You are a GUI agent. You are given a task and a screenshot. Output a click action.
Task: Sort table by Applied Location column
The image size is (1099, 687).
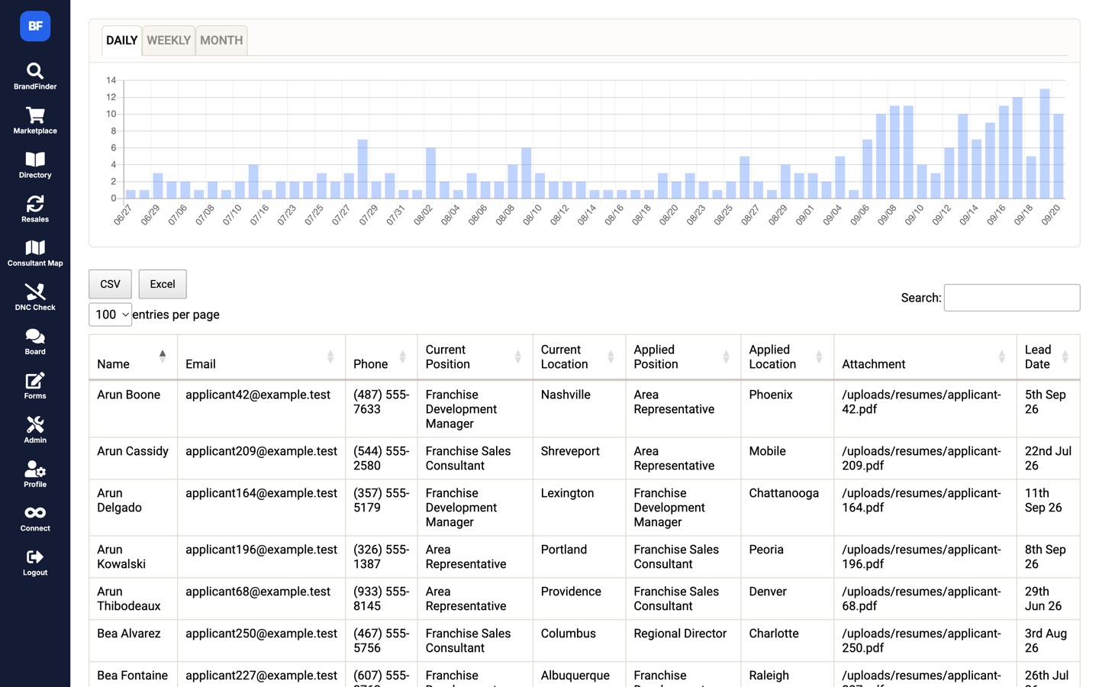tap(787, 357)
